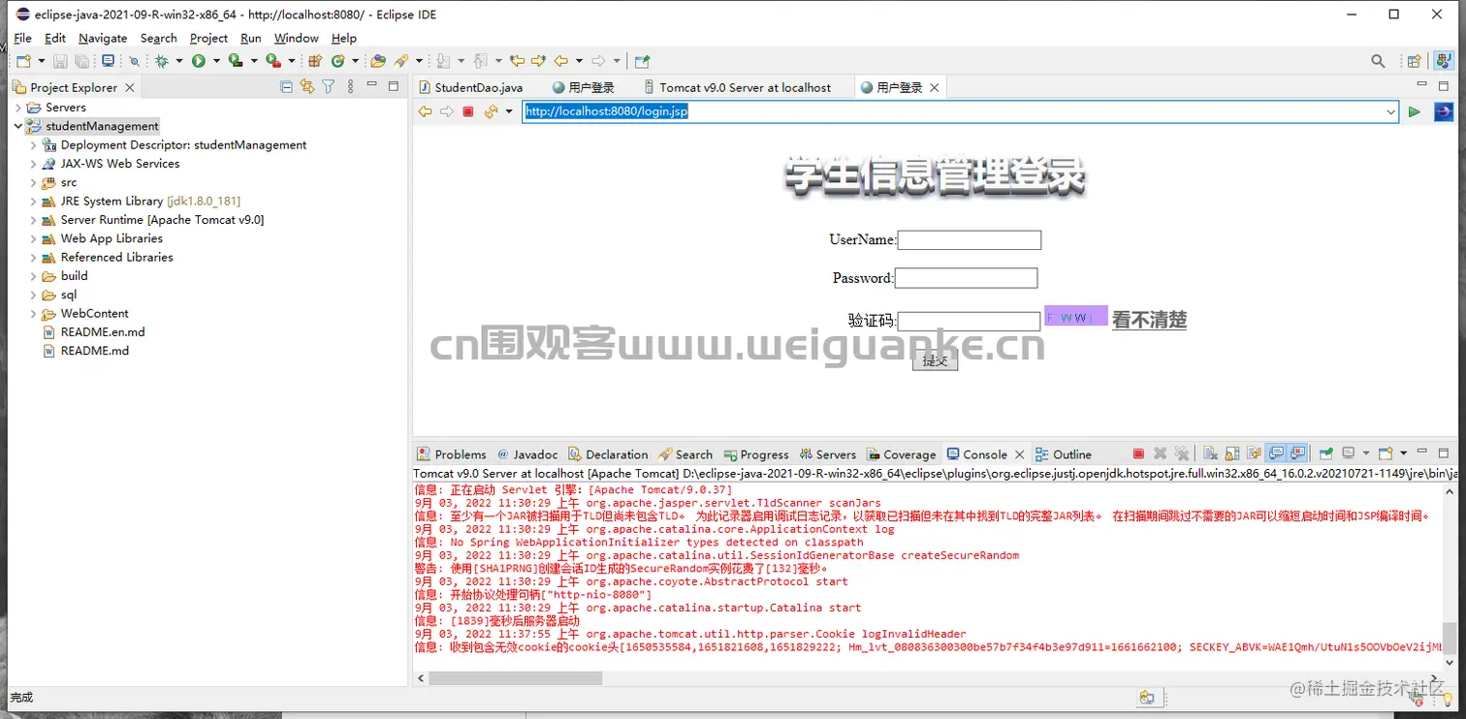Image resolution: width=1466 pixels, height=719 pixels.
Task: Open the File menu
Action: [22, 38]
